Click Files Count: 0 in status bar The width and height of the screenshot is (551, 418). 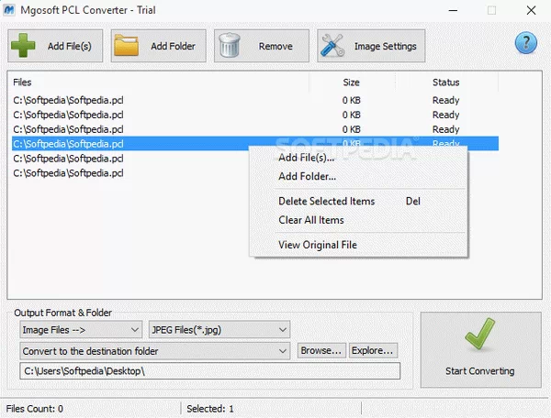tap(35, 409)
